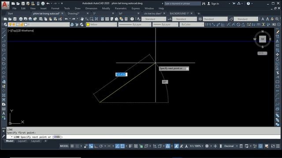Screen dimensions: 282x158
Task: Click the Undo arrow icon
Action: (67, 19)
